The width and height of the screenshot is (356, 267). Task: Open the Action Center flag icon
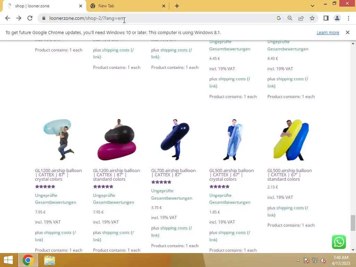point(307,260)
